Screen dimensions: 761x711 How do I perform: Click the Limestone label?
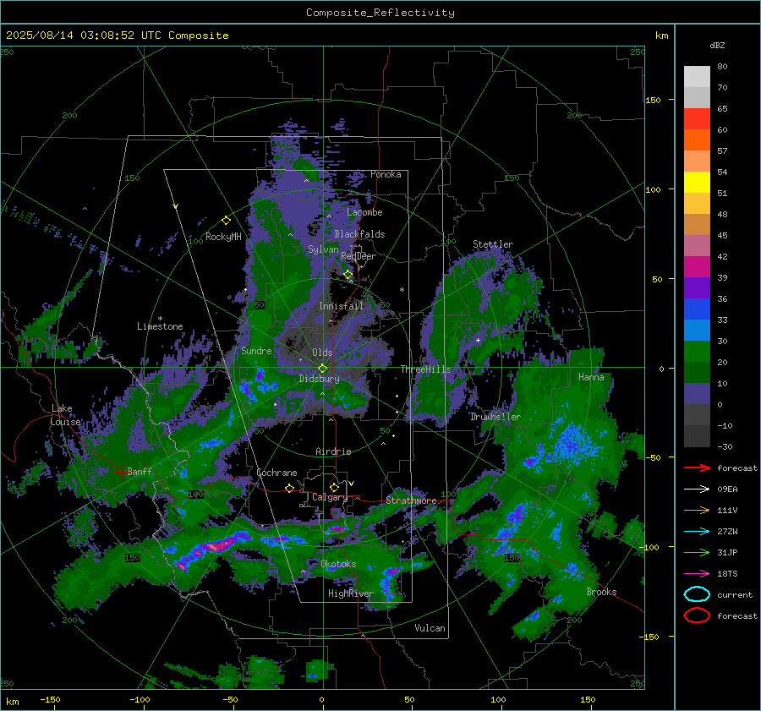tap(160, 326)
